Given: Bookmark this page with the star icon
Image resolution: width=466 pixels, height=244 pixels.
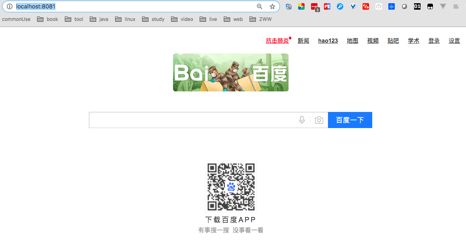Looking at the screenshot, I should point(272,6).
